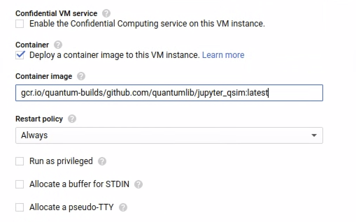The width and height of the screenshot is (356, 222).
Task: Open help icon for STDIN buffer option
Action: [138, 184]
